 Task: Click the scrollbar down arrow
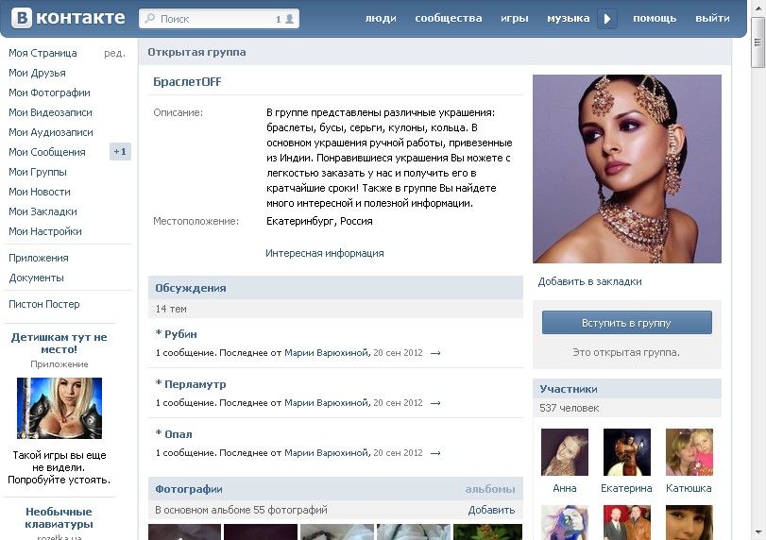757,532
